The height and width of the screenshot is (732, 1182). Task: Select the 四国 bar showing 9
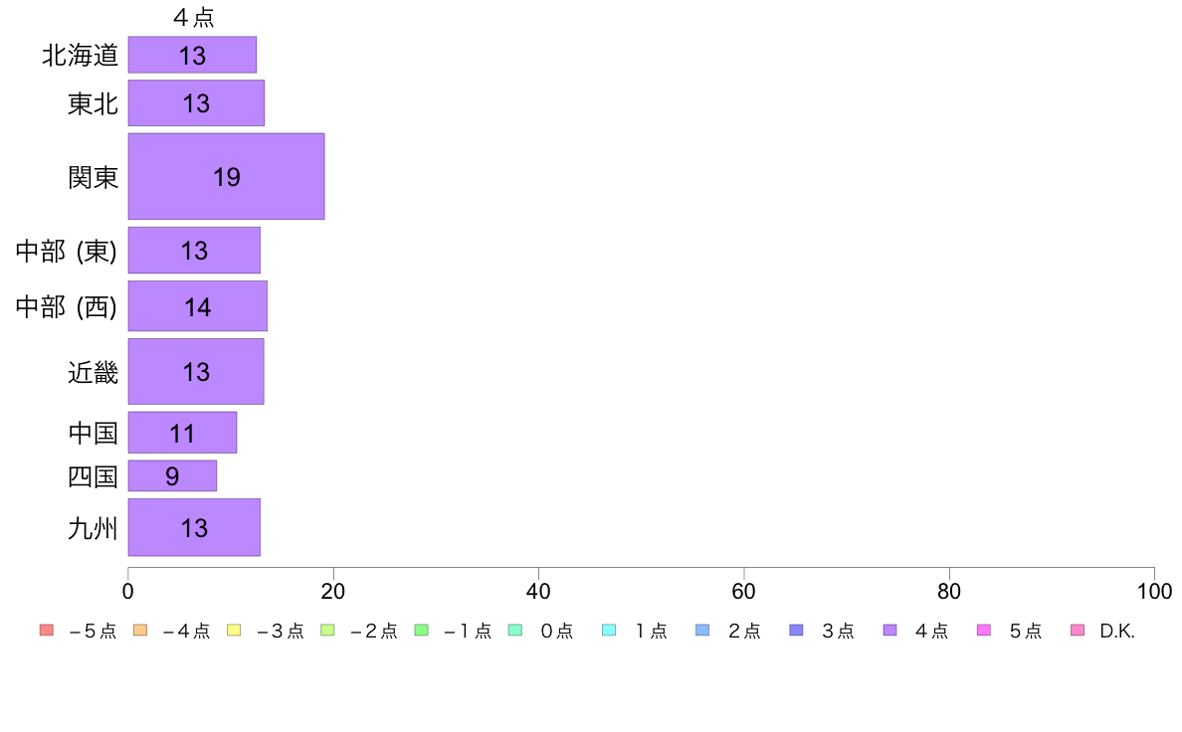click(173, 475)
